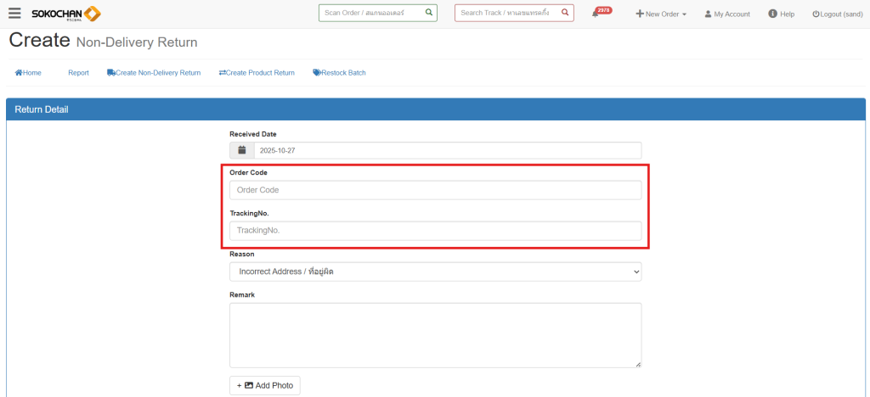Go to the Restock Batch page
Image resolution: width=870 pixels, height=397 pixels.
click(339, 73)
